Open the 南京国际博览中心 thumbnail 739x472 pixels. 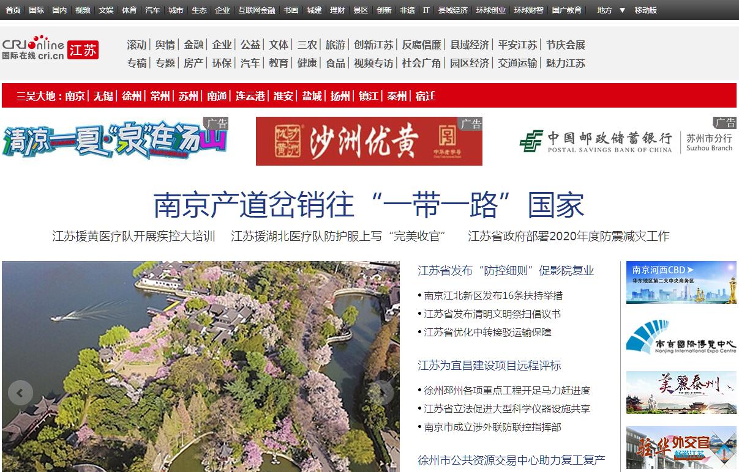click(x=681, y=337)
